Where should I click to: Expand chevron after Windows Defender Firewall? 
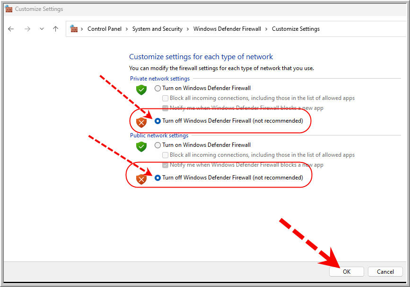click(266, 29)
